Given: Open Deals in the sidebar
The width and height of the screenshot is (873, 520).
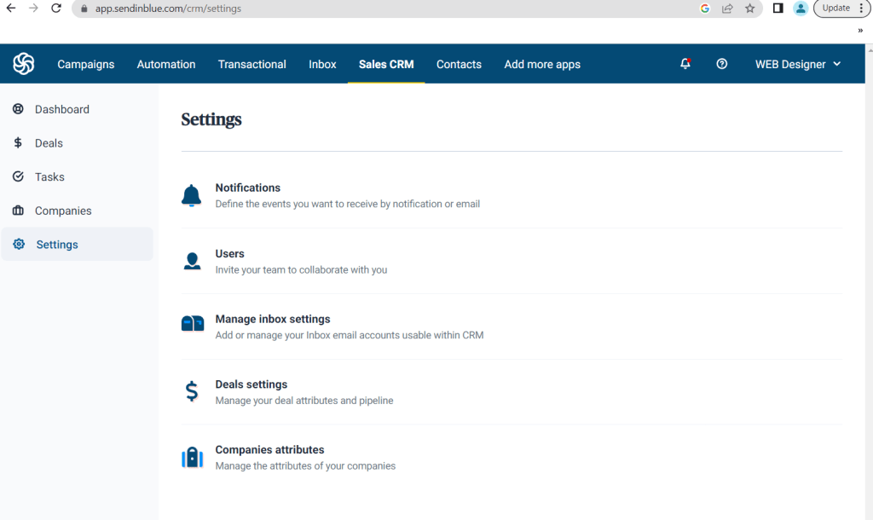Looking at the screenshot, I should tap(49, 143).
